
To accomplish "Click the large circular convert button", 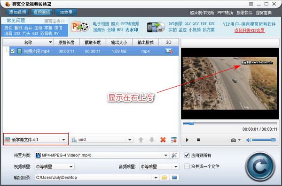I will click(x=260, y=167).
